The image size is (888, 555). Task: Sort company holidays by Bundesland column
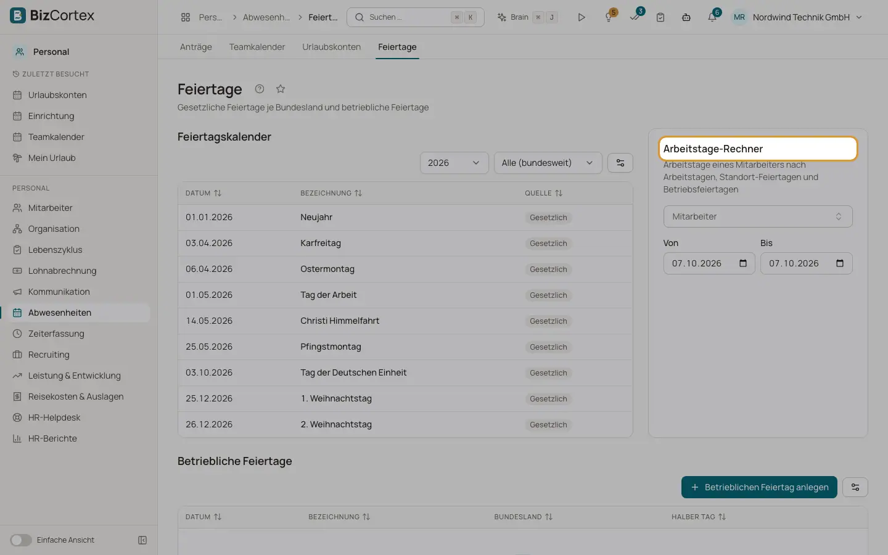click(524, 517)
